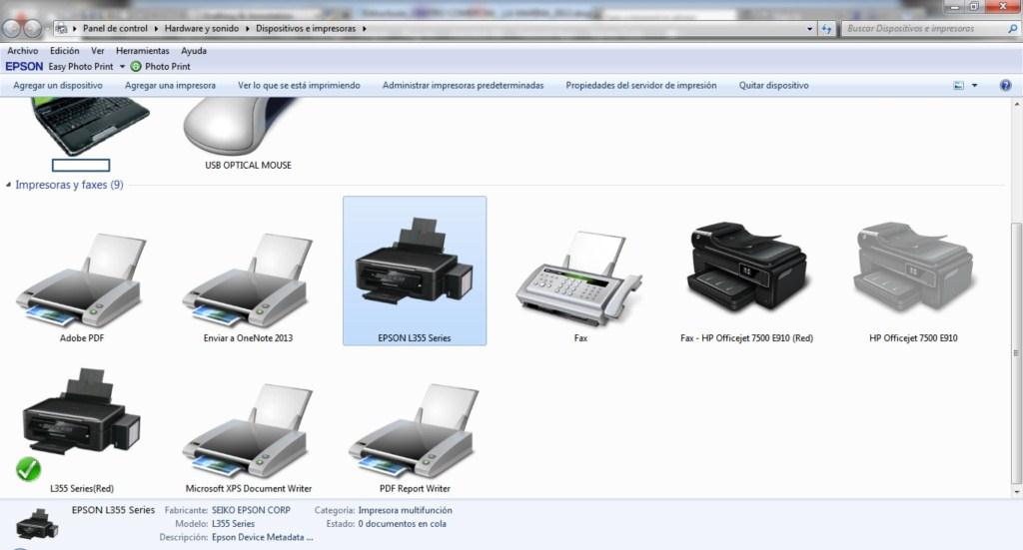Click the back navigation arrow
The height and width of the screenshot is (550, 1023).
(12, 28)
